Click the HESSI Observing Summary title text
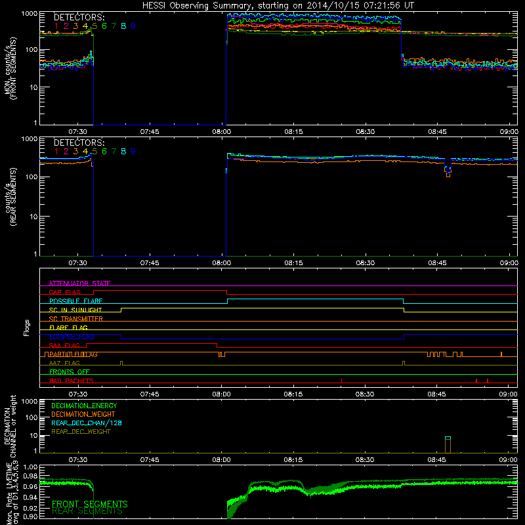 278,6
